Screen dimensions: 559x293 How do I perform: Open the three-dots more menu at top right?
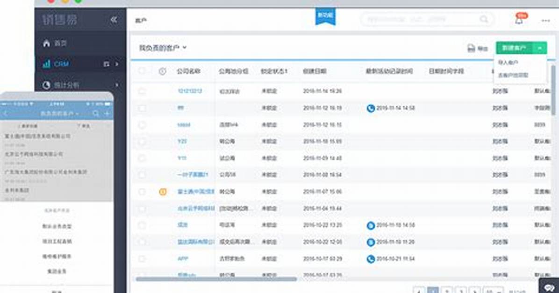tap(545, 21)
